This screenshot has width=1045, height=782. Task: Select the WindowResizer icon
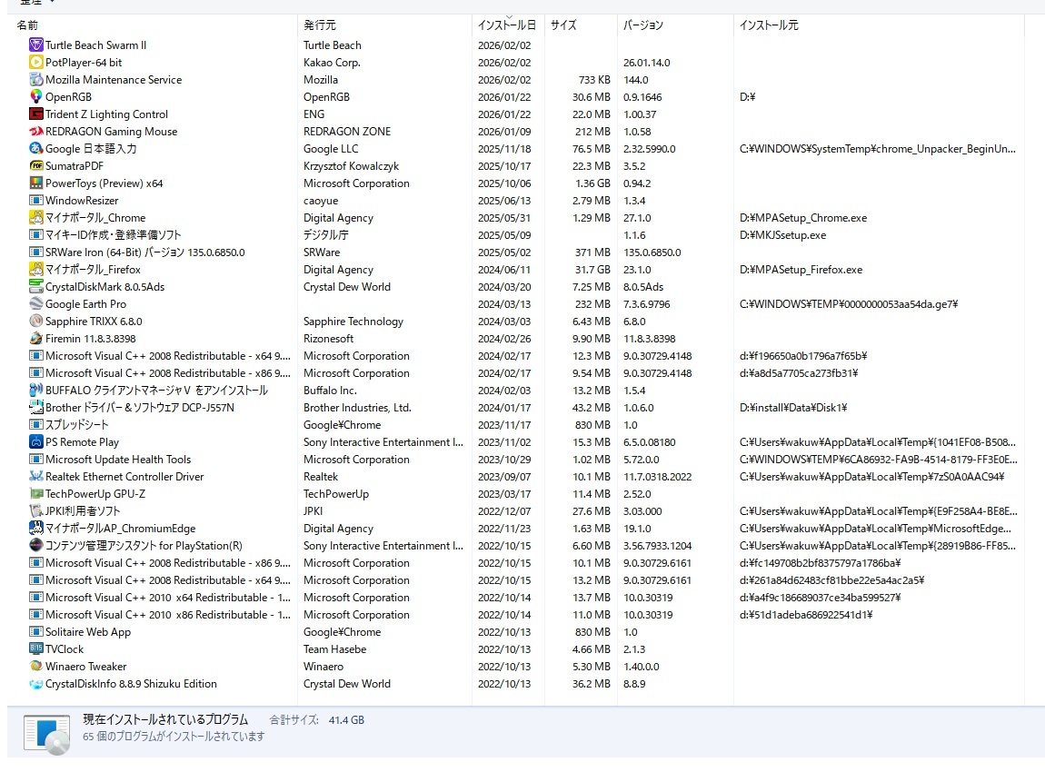pos(36,201)
